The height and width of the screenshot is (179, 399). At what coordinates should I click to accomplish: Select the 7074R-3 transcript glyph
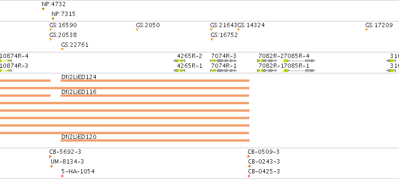point(224,61)
